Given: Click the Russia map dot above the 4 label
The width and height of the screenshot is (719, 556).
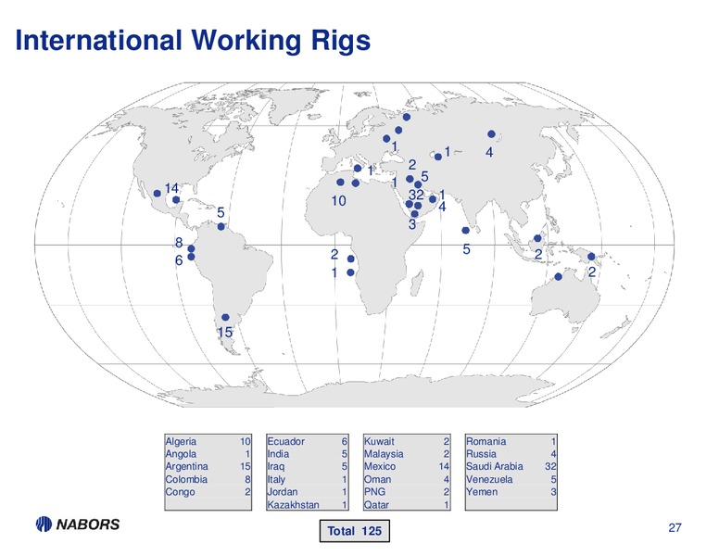Looking at the screenshot, I should (492, 134).
